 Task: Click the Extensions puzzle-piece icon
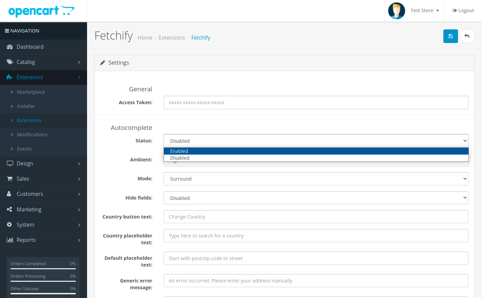pos(9,77)
